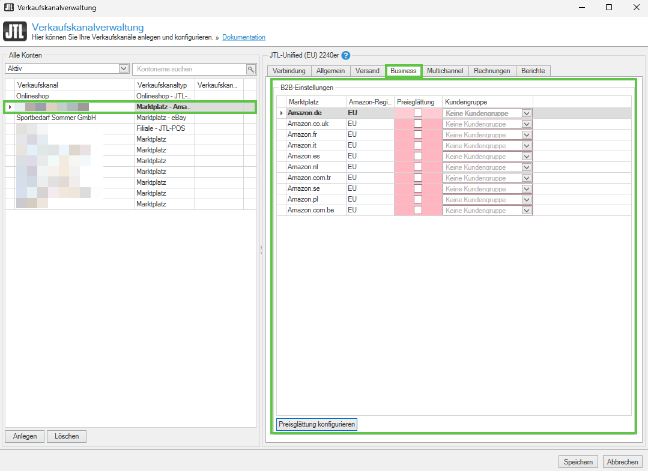Sort by the Verkaufskanal column header
This screenshot has height=471, width=648.
(75, 85)
